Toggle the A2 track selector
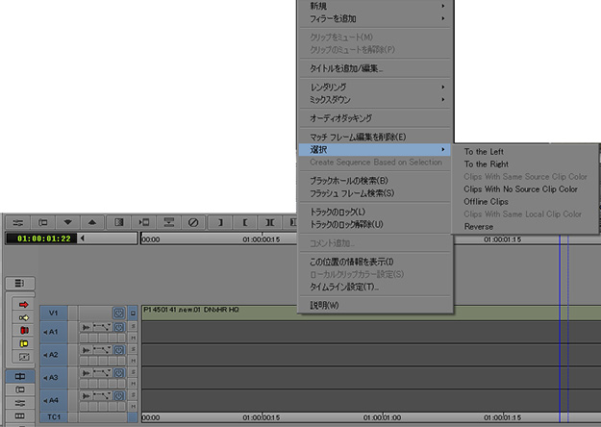The height and width of the screenshot is (427, 601). pos(54,355)
